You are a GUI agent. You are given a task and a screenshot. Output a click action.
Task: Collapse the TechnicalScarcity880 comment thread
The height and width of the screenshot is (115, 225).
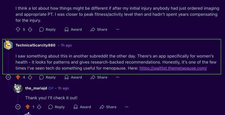[9, 77]
